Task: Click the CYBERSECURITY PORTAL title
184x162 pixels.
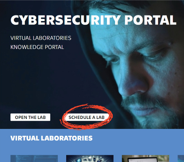Action: [x=94, y=20]
